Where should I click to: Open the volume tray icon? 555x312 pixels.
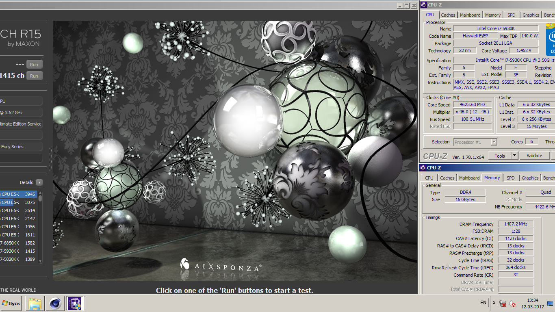(512, 303)
